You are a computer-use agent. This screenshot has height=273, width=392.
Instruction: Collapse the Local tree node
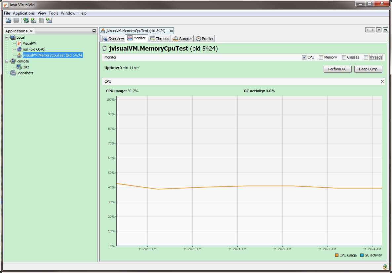click(7, 37)
